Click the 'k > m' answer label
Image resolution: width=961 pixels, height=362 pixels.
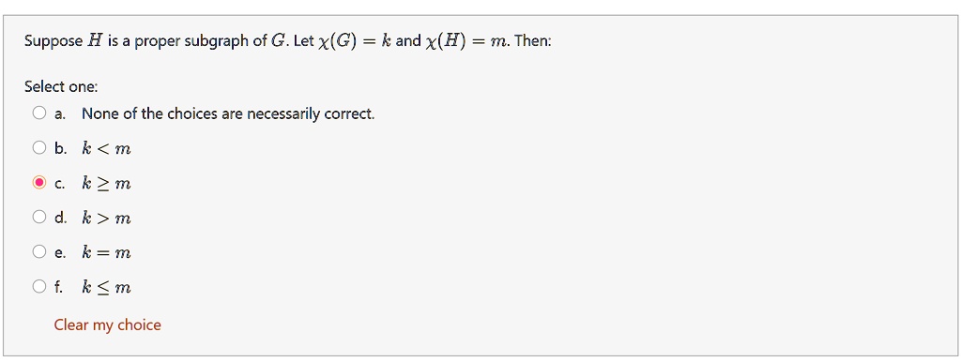pyautogui.click(x=107, y=218)
